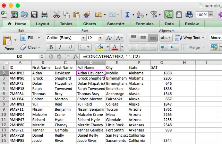Viewport: 222px width, 146px height.
Task: Switch to the Tables tab
Action: tap(66, 24)
